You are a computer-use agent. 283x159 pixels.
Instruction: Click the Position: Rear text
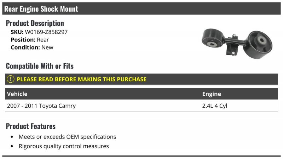tap(30, 40)
